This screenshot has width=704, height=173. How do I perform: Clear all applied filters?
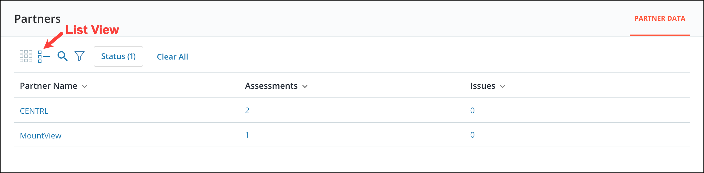tap(172, 57)
